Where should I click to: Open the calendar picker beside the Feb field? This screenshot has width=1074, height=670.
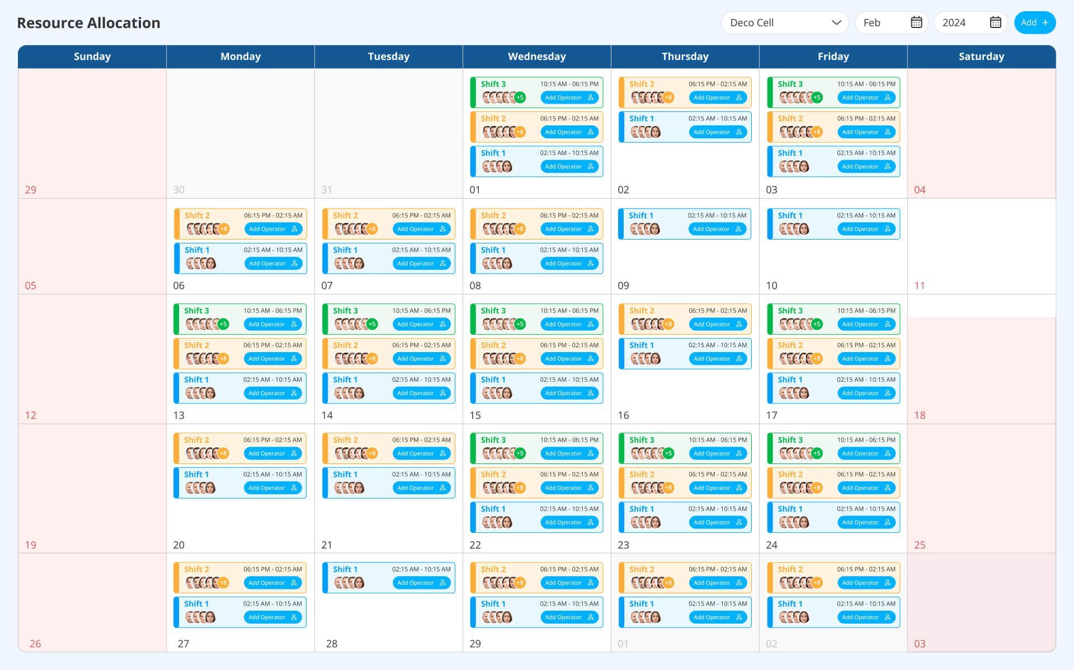point(916,22)
